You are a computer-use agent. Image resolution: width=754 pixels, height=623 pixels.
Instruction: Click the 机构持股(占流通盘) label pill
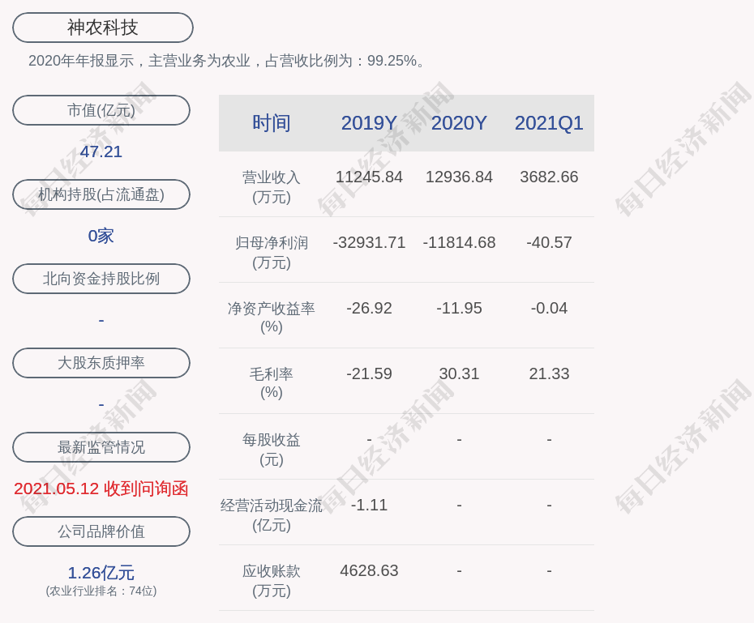[x=101, y=194]
